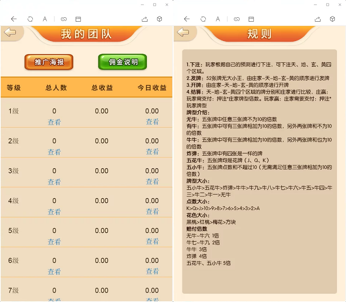346x302 pixels.
Task: Click 查看 under 今日收益 for 2级
Action: [x=153, y=152]
